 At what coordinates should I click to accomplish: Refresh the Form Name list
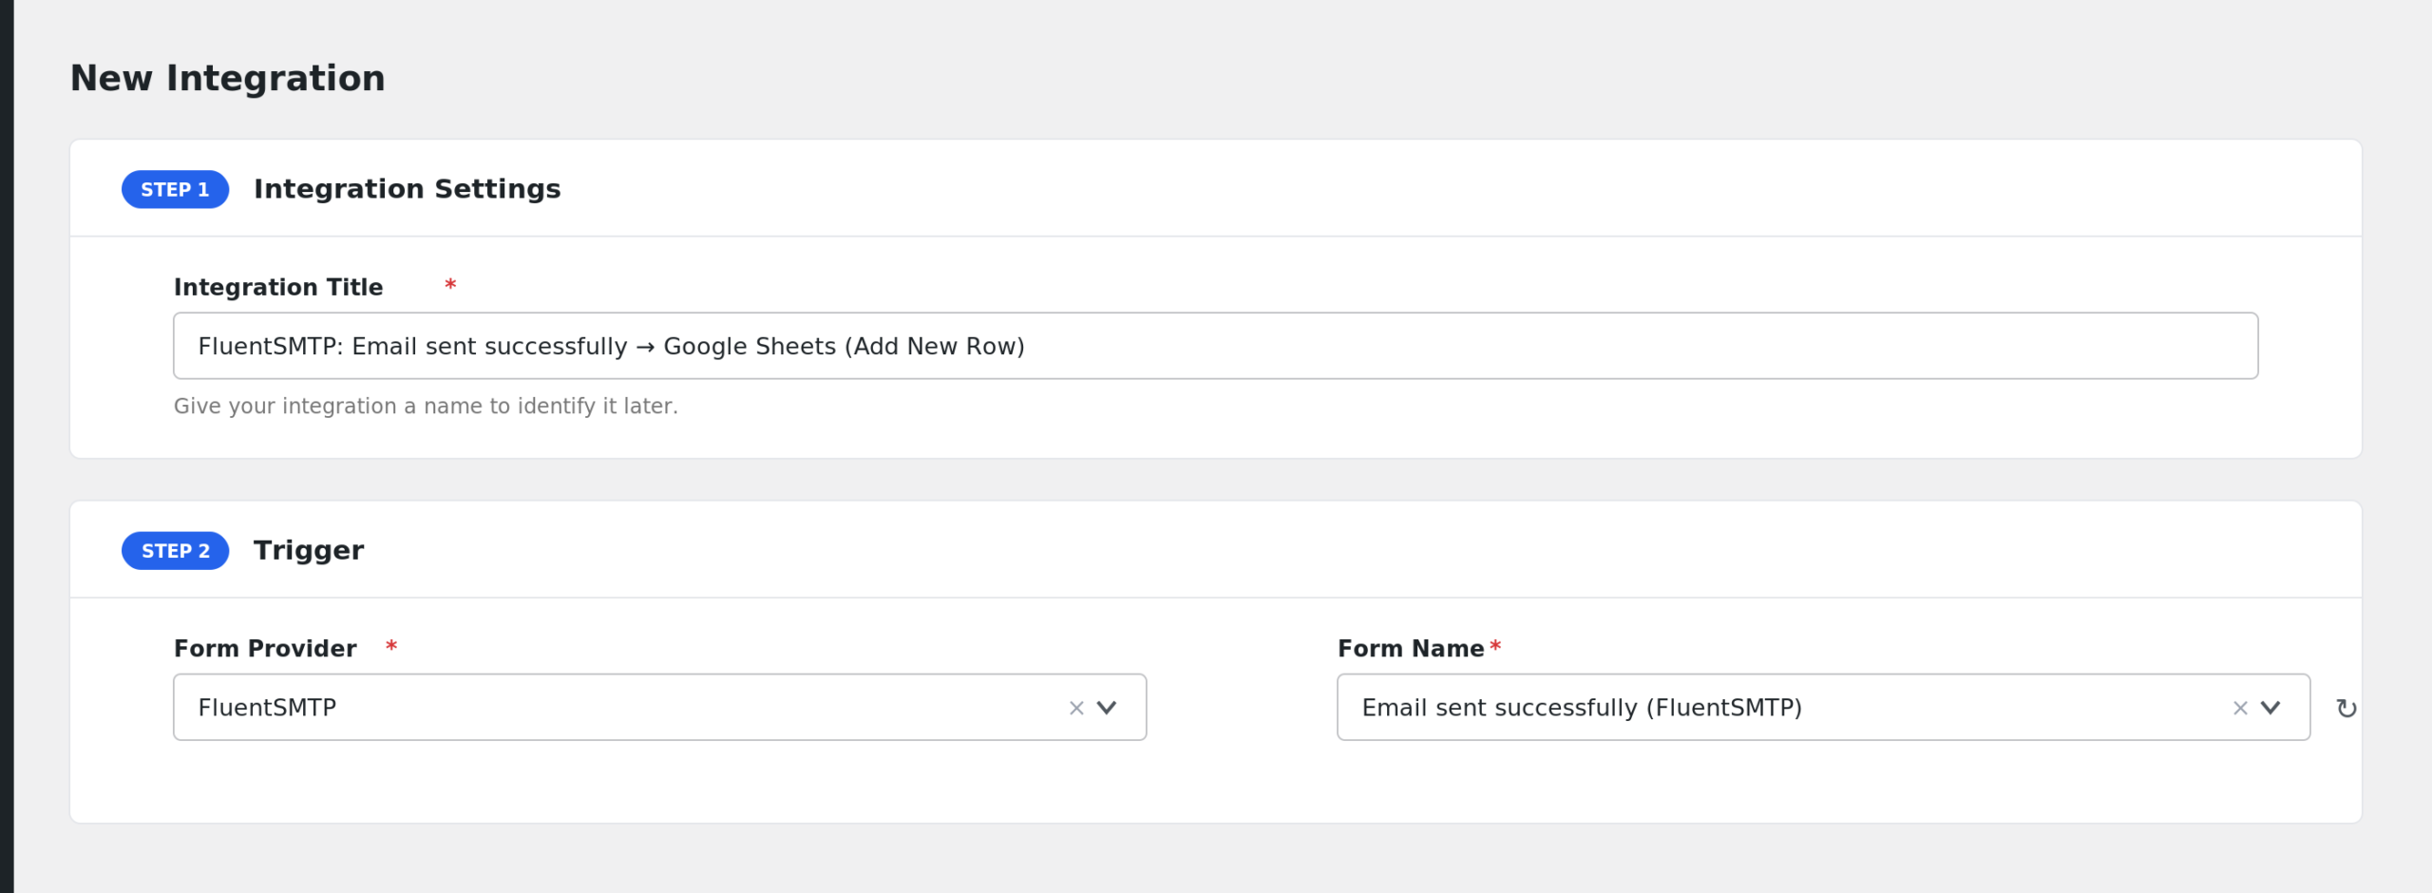[x=2346, y=709]
